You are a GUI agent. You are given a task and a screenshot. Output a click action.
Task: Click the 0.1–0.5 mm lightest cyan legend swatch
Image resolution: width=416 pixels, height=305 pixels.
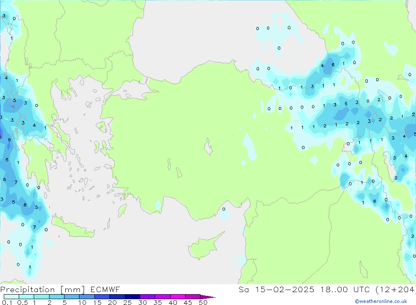click(x=11, y=297)
